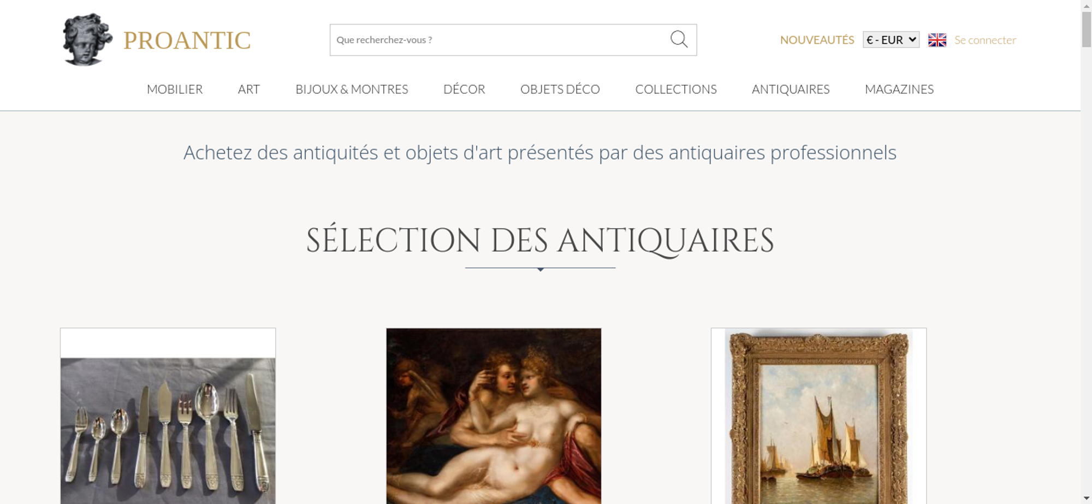Click the vertical scrollbar down arrow
This screenshot has width=1092, height=504.
tap(1087, 499)
